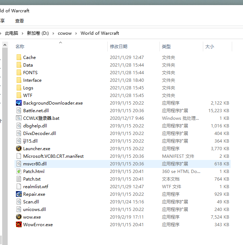Select the Logs folder icon

click(x=19, y=88)
